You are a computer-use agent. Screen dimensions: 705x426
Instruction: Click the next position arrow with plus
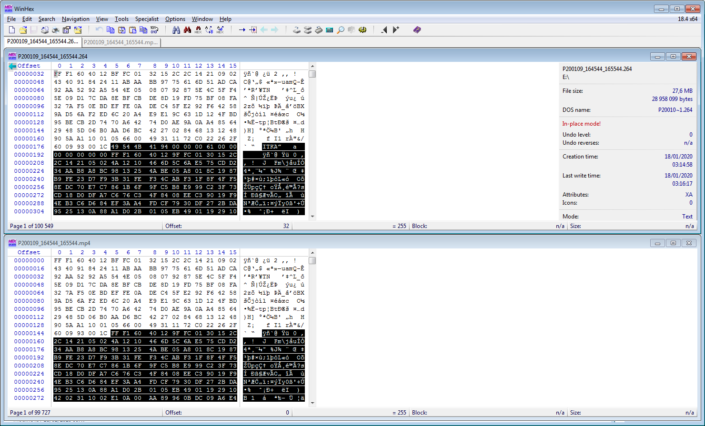click(x=396, y=30)
